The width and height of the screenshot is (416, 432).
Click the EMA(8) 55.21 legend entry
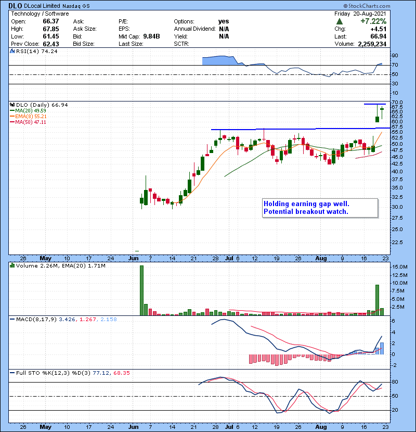click(28, 117)
